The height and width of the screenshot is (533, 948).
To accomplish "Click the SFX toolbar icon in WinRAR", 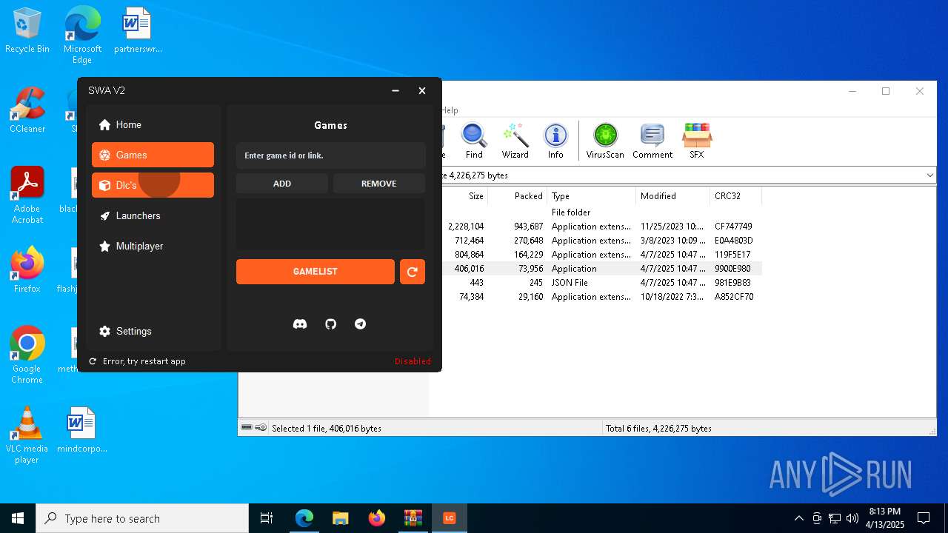I will point(697,141).
